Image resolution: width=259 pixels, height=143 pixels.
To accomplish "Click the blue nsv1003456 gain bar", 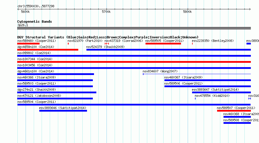I will click(x=134, y=68).
